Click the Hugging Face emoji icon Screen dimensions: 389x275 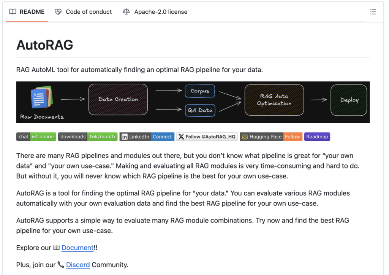245,137
